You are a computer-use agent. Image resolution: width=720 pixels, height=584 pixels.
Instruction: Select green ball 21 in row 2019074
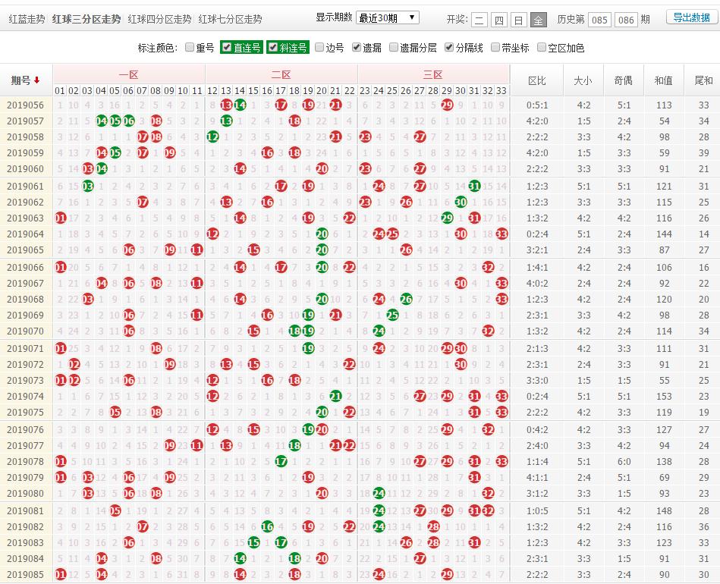point(335,396)
